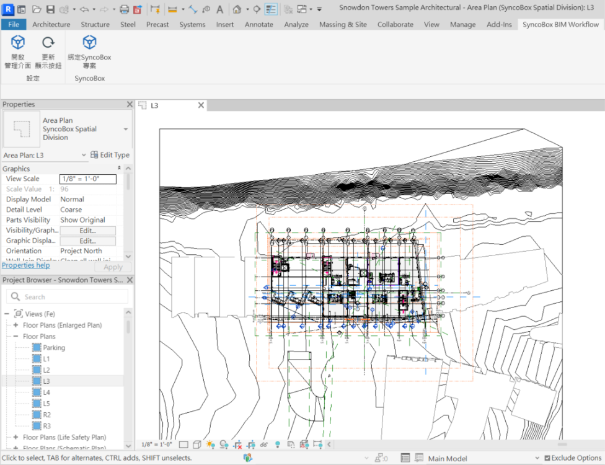Click the Design Options list icon in status bar
This screenshot has width=605, height=465.
coord(405,458)
